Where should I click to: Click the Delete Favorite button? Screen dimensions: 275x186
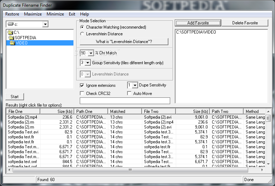pyautogui.click(x=245, y=23)
